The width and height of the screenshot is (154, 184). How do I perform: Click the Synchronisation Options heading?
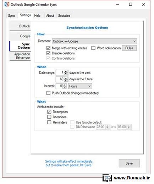[x=87, y=28]
